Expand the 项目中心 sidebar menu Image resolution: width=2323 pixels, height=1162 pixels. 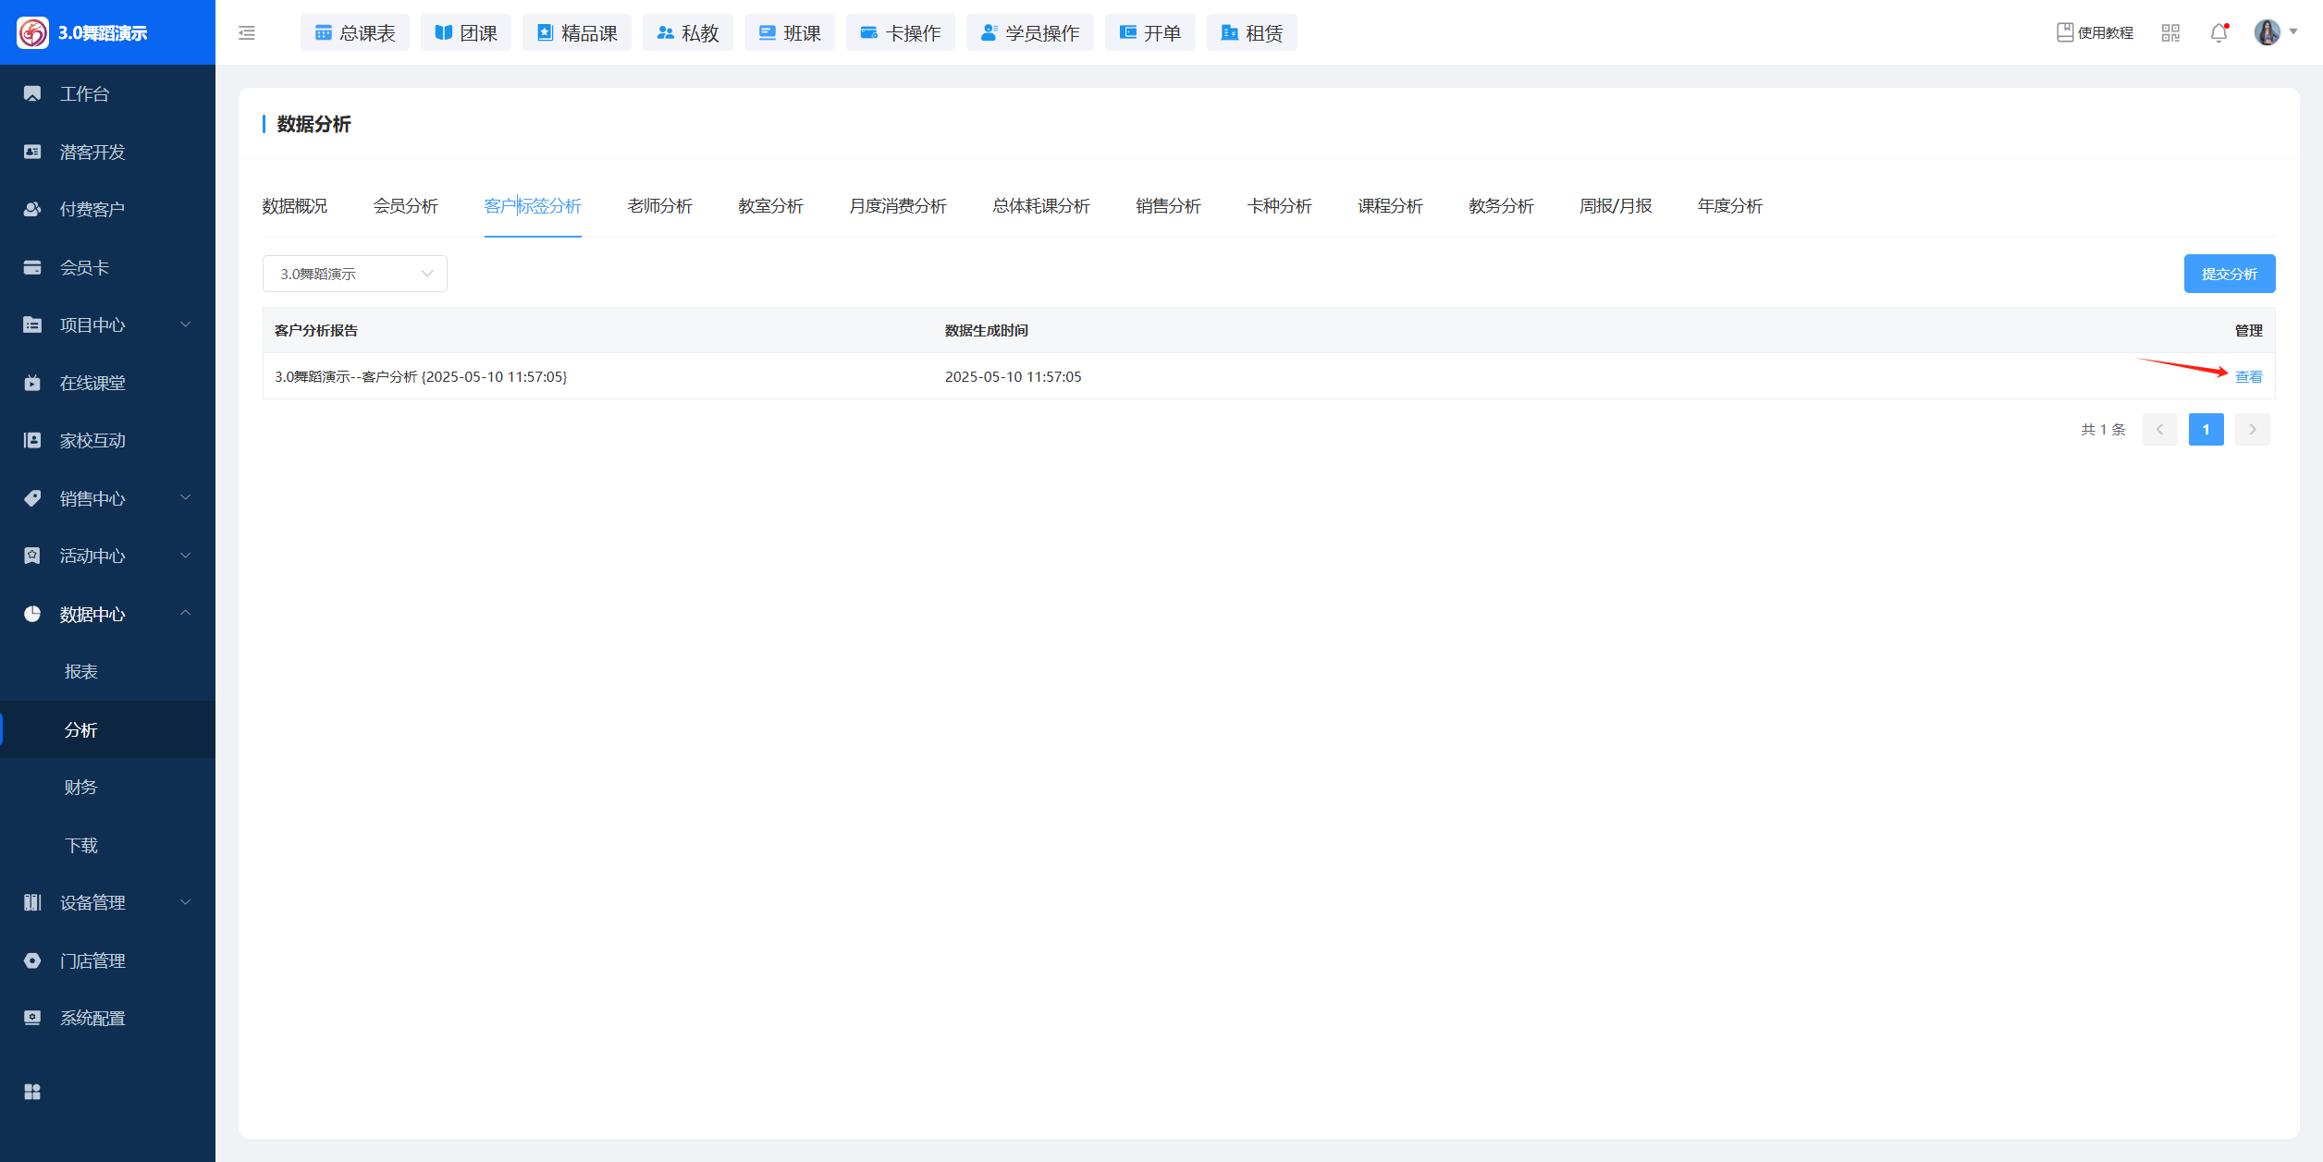click(92, 324)
